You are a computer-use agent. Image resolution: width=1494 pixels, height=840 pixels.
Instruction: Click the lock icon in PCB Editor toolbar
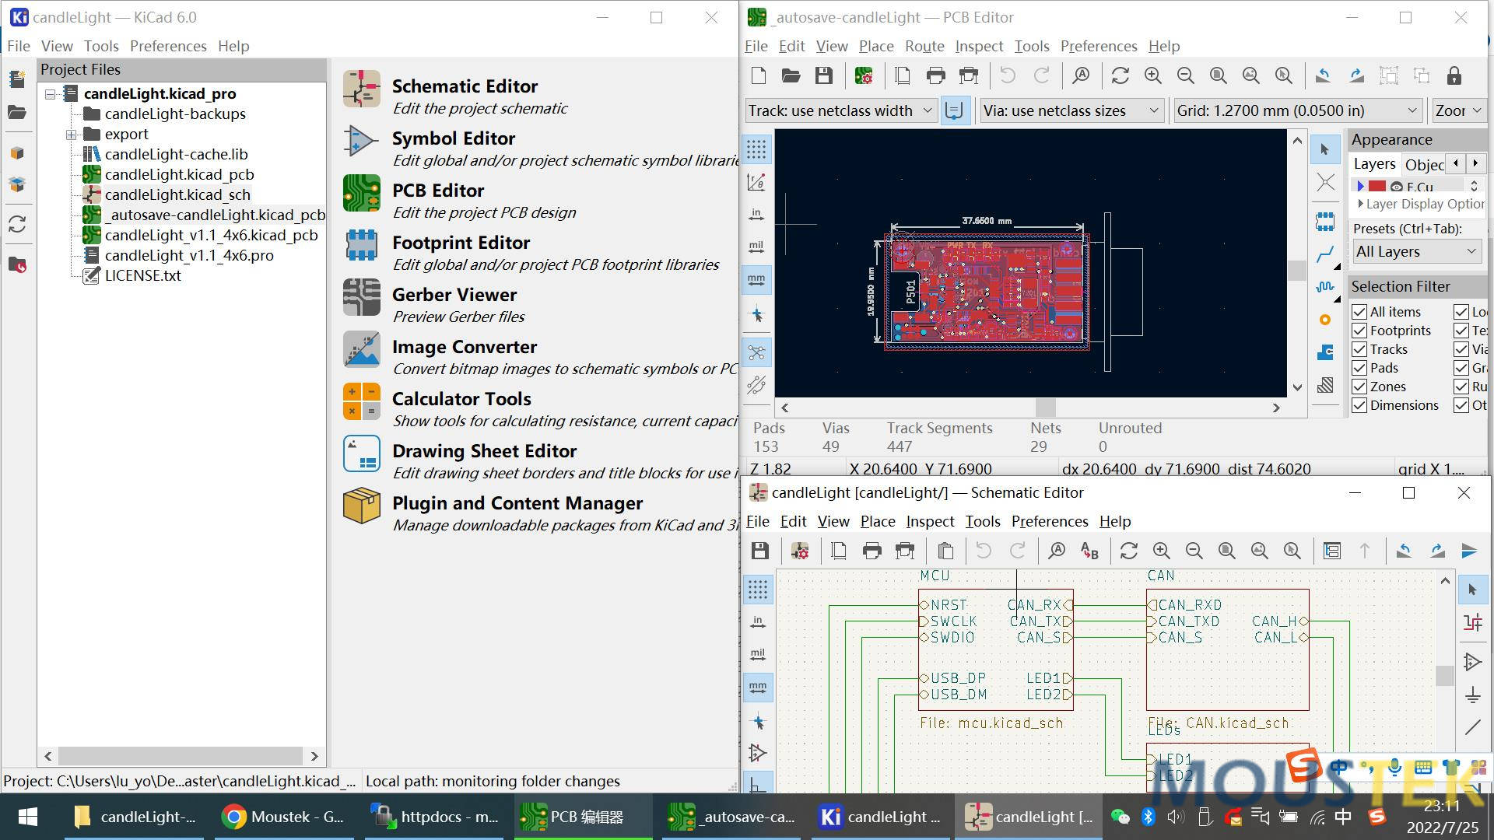(x=1454, y=75)
